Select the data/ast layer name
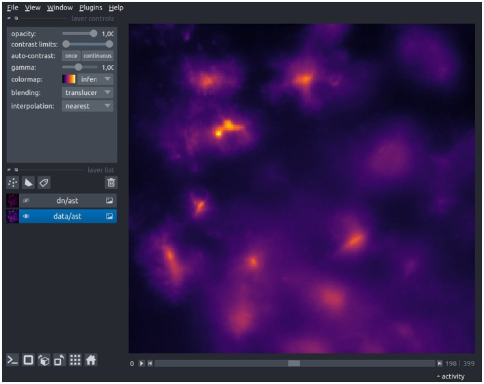 (67, 216)
